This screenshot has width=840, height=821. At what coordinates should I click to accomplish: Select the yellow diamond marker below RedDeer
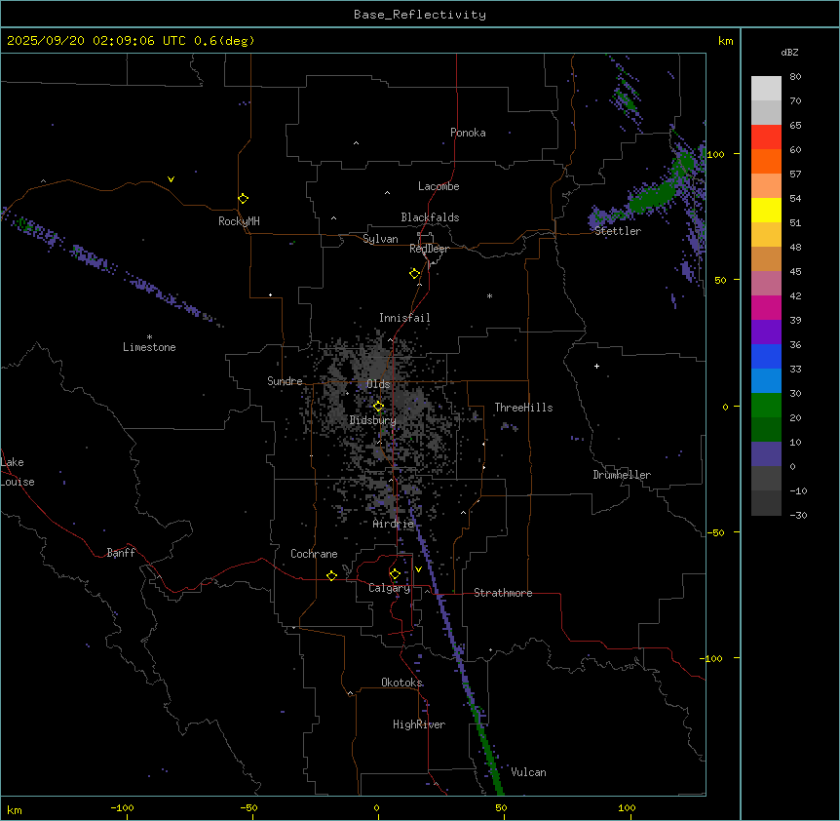point(414,273)
